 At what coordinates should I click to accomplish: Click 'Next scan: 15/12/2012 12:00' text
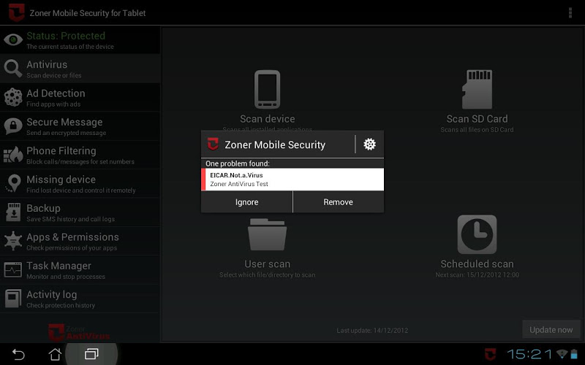coord(477,275)
